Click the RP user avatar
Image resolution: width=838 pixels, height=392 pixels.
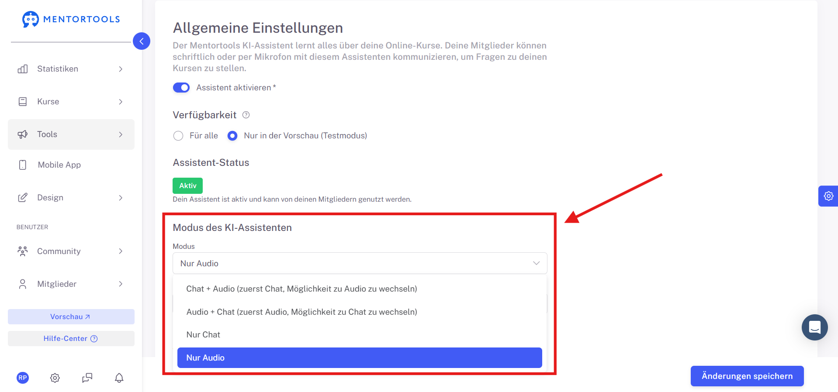(x=23, y=378)
